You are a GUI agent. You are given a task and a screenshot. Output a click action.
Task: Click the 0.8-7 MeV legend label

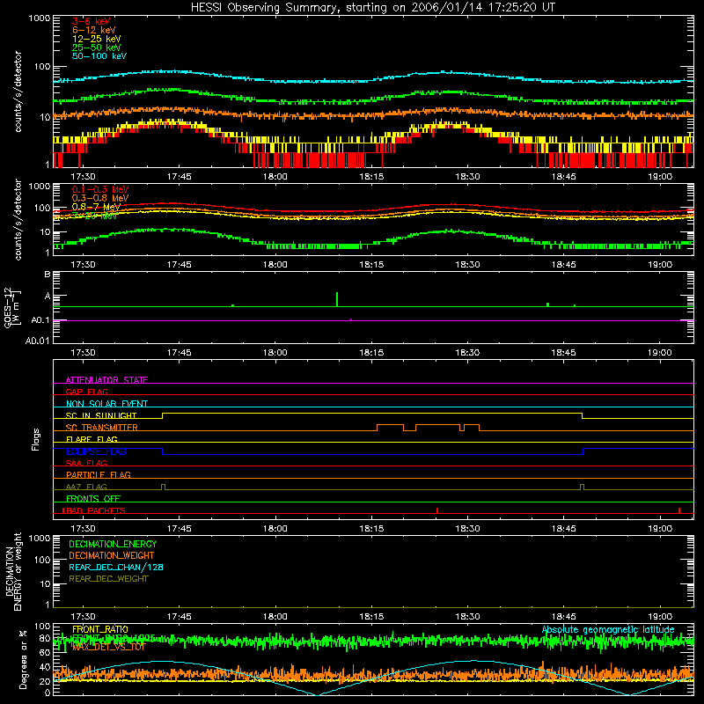pyautogui.click(x=96, y=207)
